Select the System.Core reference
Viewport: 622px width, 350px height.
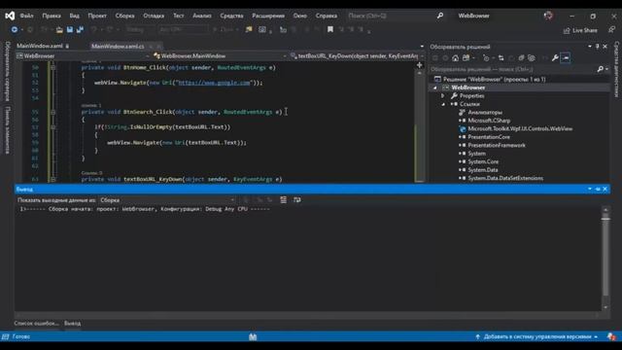pos(483,161)
